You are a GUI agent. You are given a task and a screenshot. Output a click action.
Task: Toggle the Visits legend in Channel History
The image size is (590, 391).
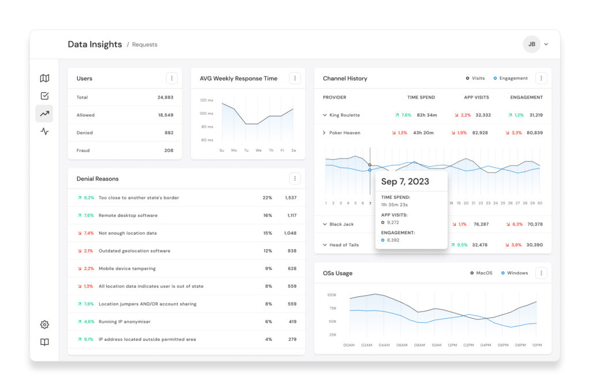(475, 78)
